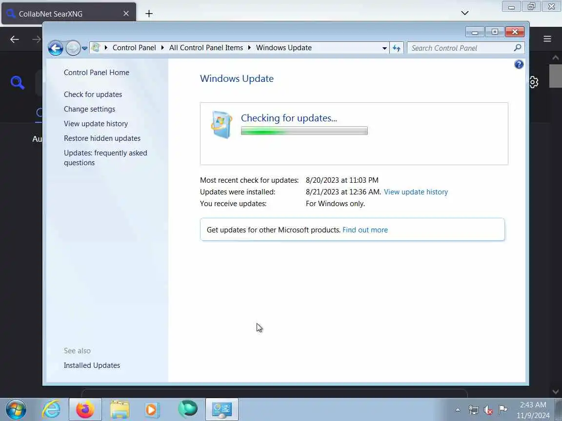
Task: Open the SearXNG preferences gear icon
Action: tap(533, 82)
